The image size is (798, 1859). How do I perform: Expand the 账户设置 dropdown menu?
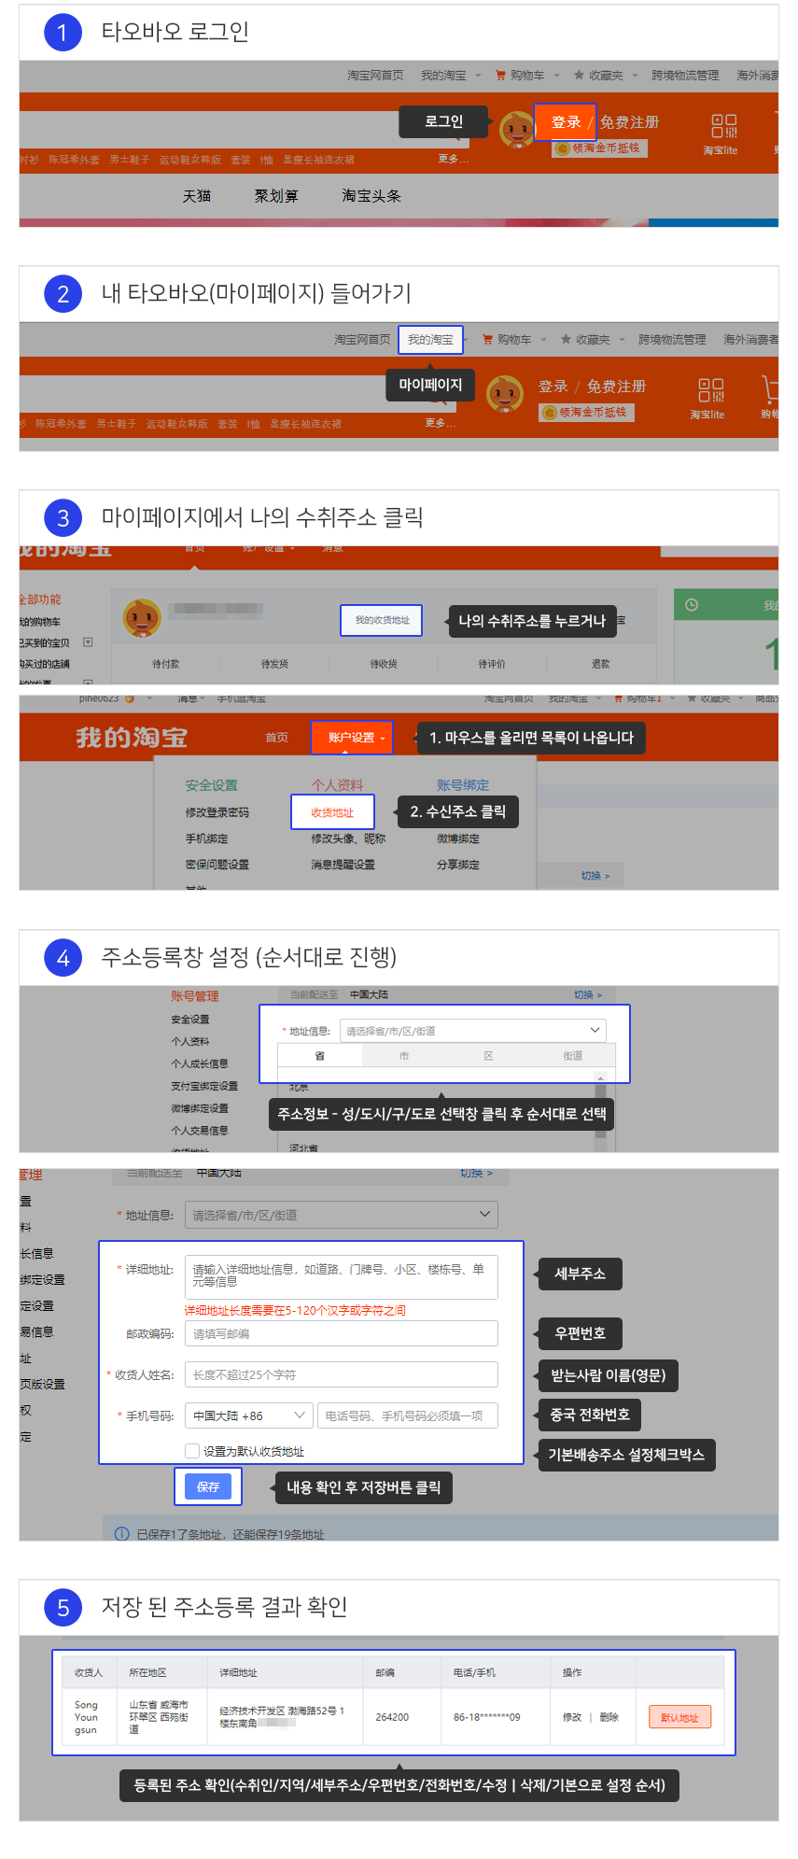click(x=352, y=738)
